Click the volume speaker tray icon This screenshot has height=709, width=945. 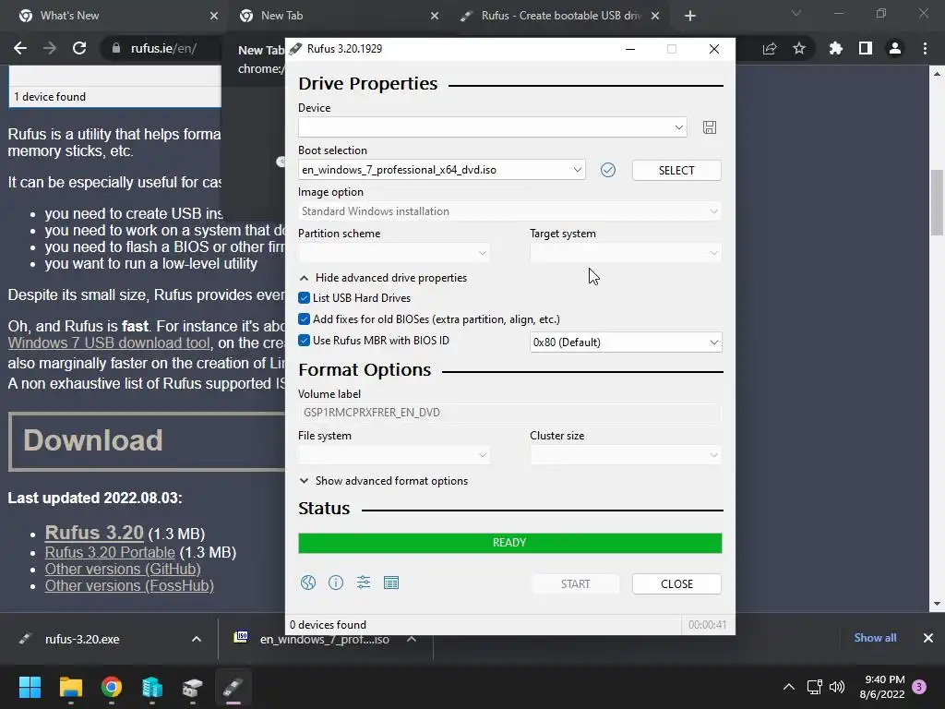pos(837,687)
